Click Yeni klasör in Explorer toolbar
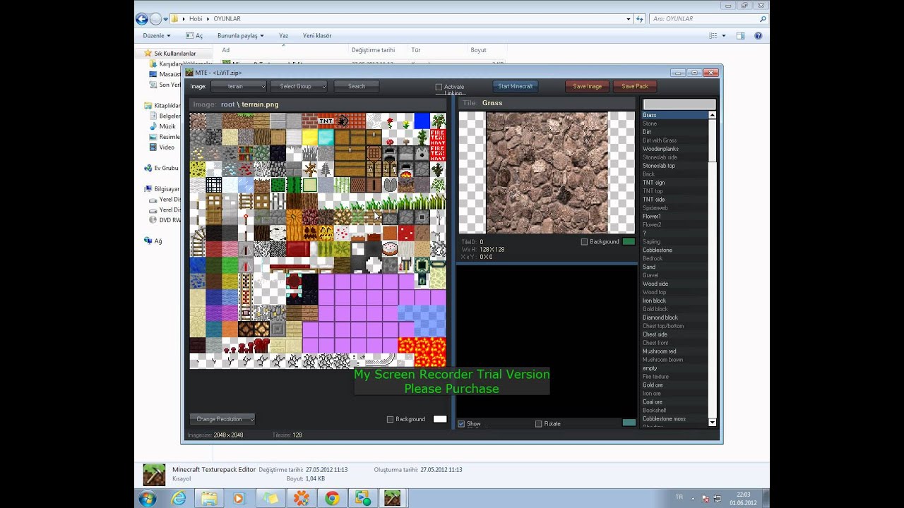 click(x=317, y=35)
